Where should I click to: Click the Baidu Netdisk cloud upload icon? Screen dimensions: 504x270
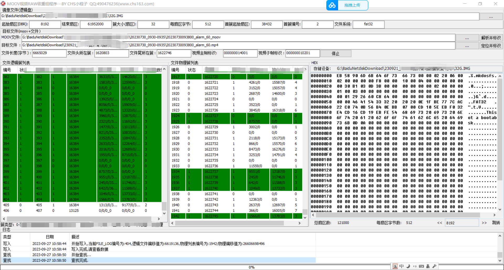tap(332, 5)
